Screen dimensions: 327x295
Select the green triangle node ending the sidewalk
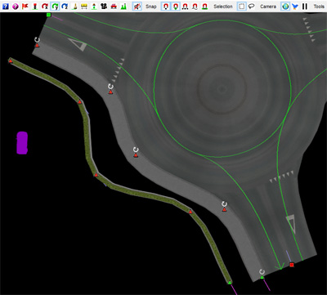(x=262, y=277)
